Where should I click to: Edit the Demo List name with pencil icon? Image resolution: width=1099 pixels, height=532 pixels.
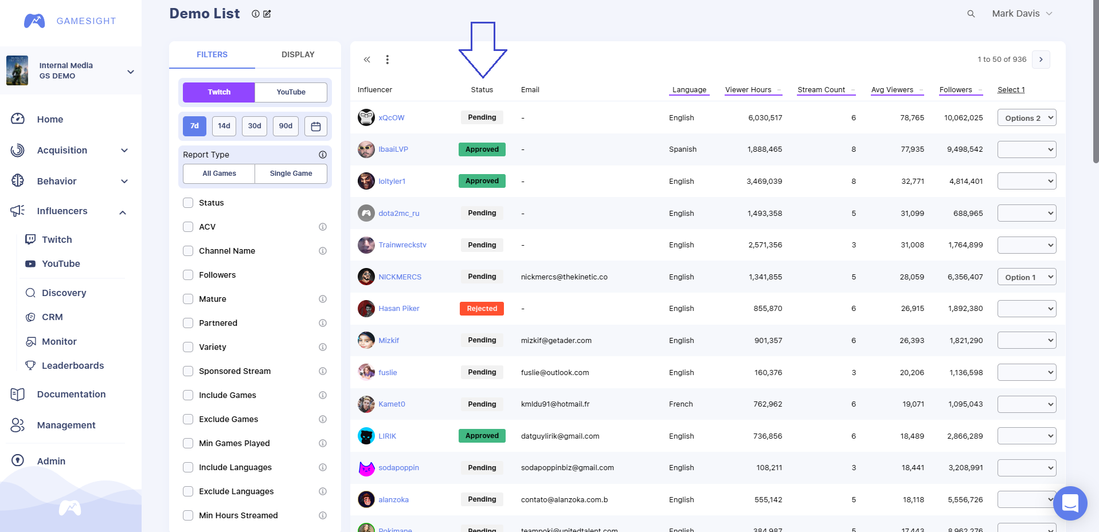point(267,14)
